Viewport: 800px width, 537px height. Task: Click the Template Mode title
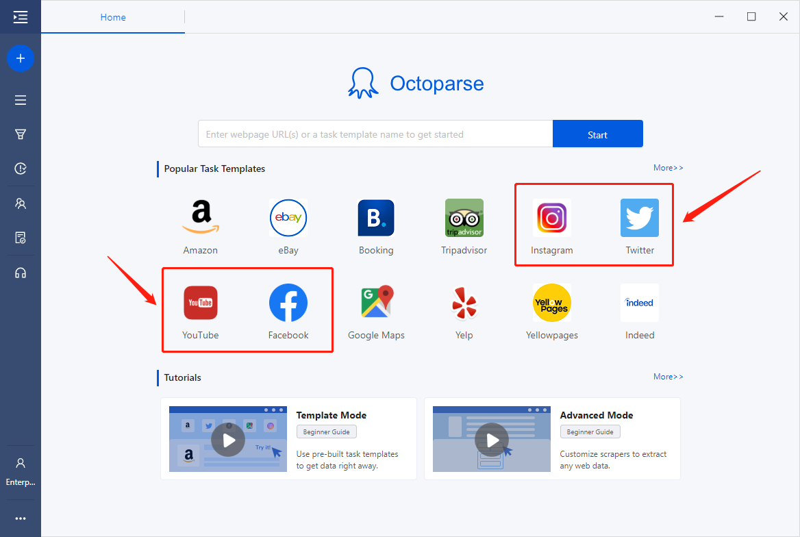331,416
